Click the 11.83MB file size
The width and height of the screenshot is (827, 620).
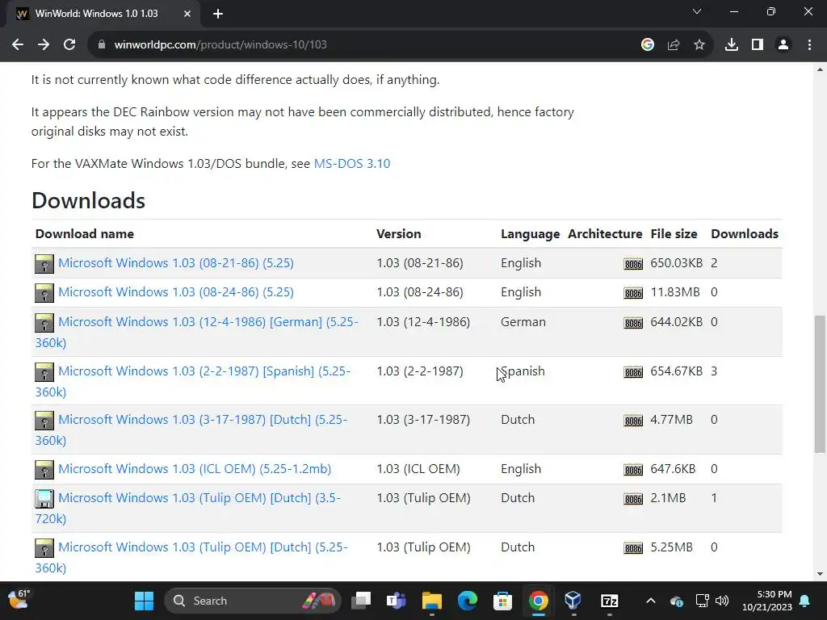click(x=675, y=291)
